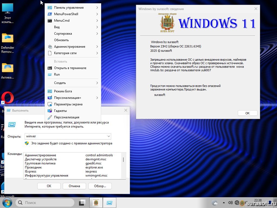Open the Defender Remover folder icon

pyautogui.click(x=8, y=38)
